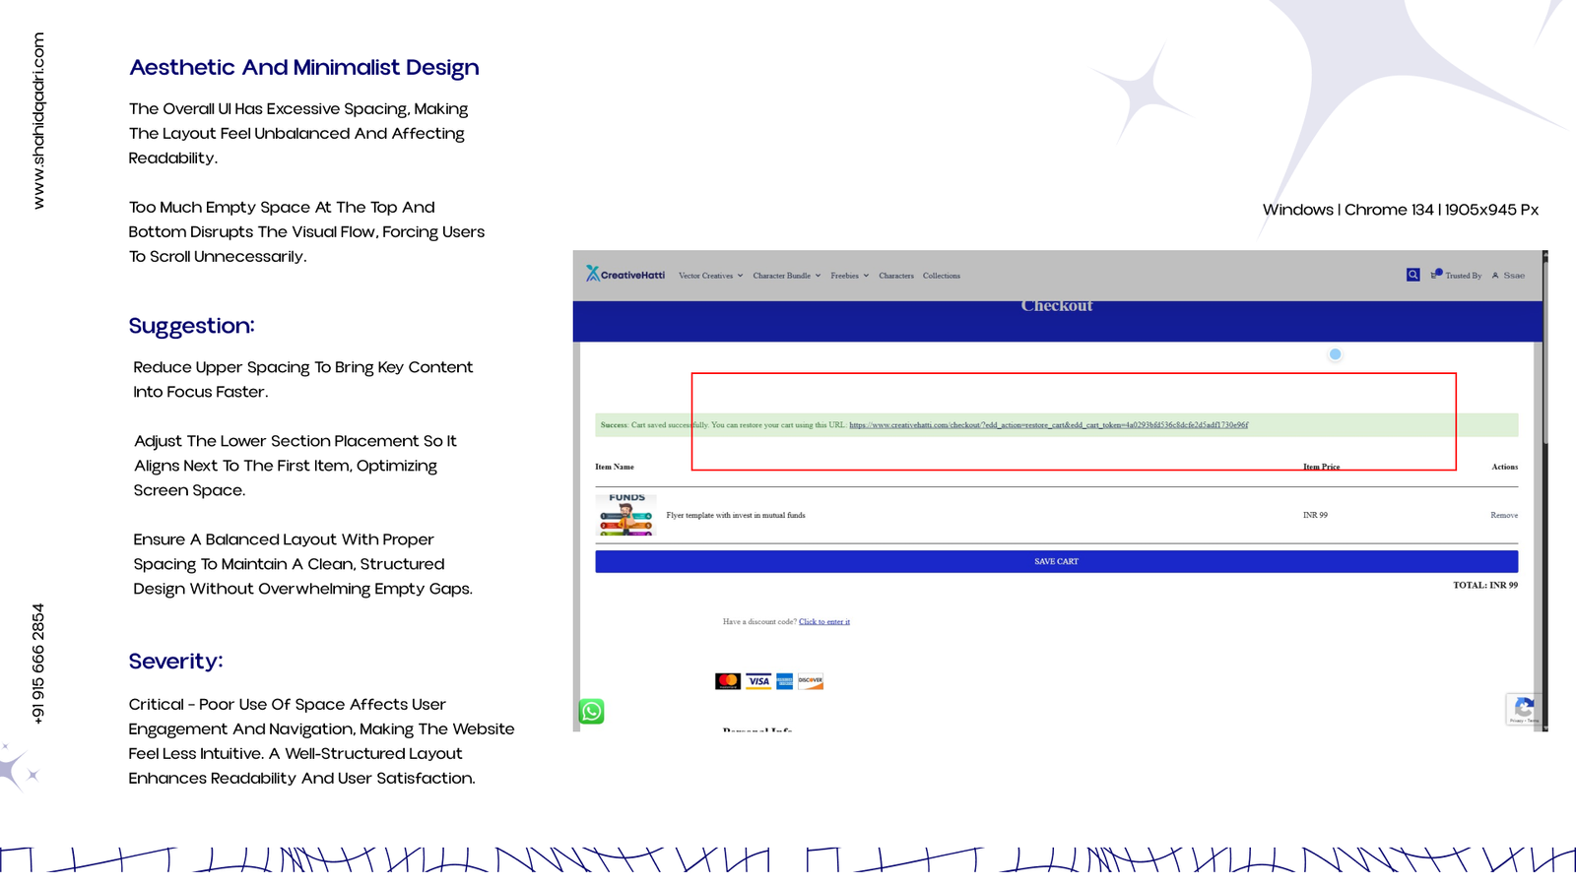This screenshot has width=1576, height=886.
Task: Open the Collections menu item
Action: [x=941, y=276]
